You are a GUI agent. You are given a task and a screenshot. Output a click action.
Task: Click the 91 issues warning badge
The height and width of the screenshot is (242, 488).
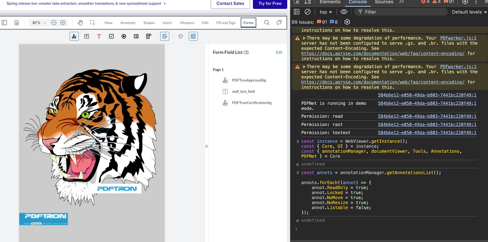coord(322,22)
